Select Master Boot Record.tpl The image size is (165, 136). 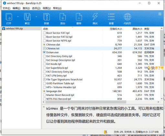101,95
